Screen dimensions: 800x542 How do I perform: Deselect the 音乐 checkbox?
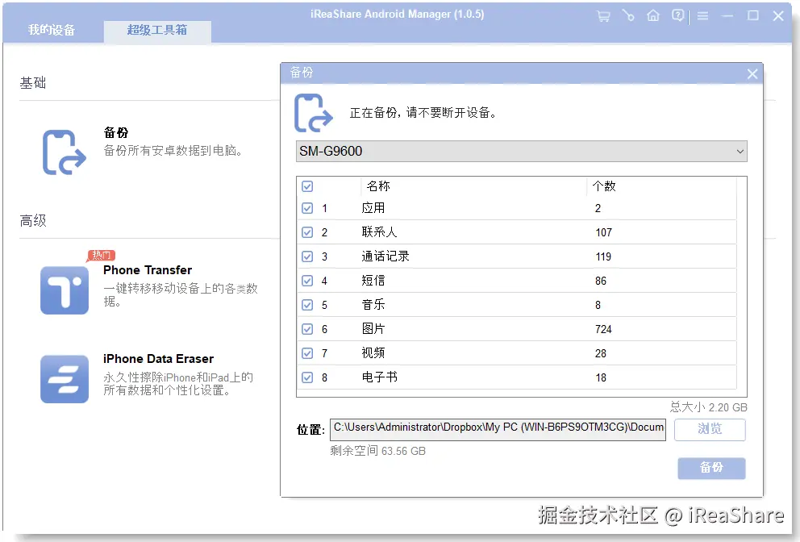[x=307, y=304]
